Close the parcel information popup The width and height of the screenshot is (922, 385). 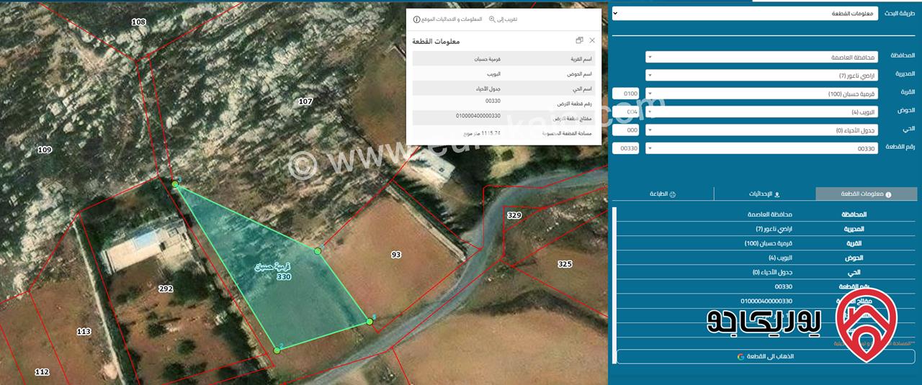592,41
